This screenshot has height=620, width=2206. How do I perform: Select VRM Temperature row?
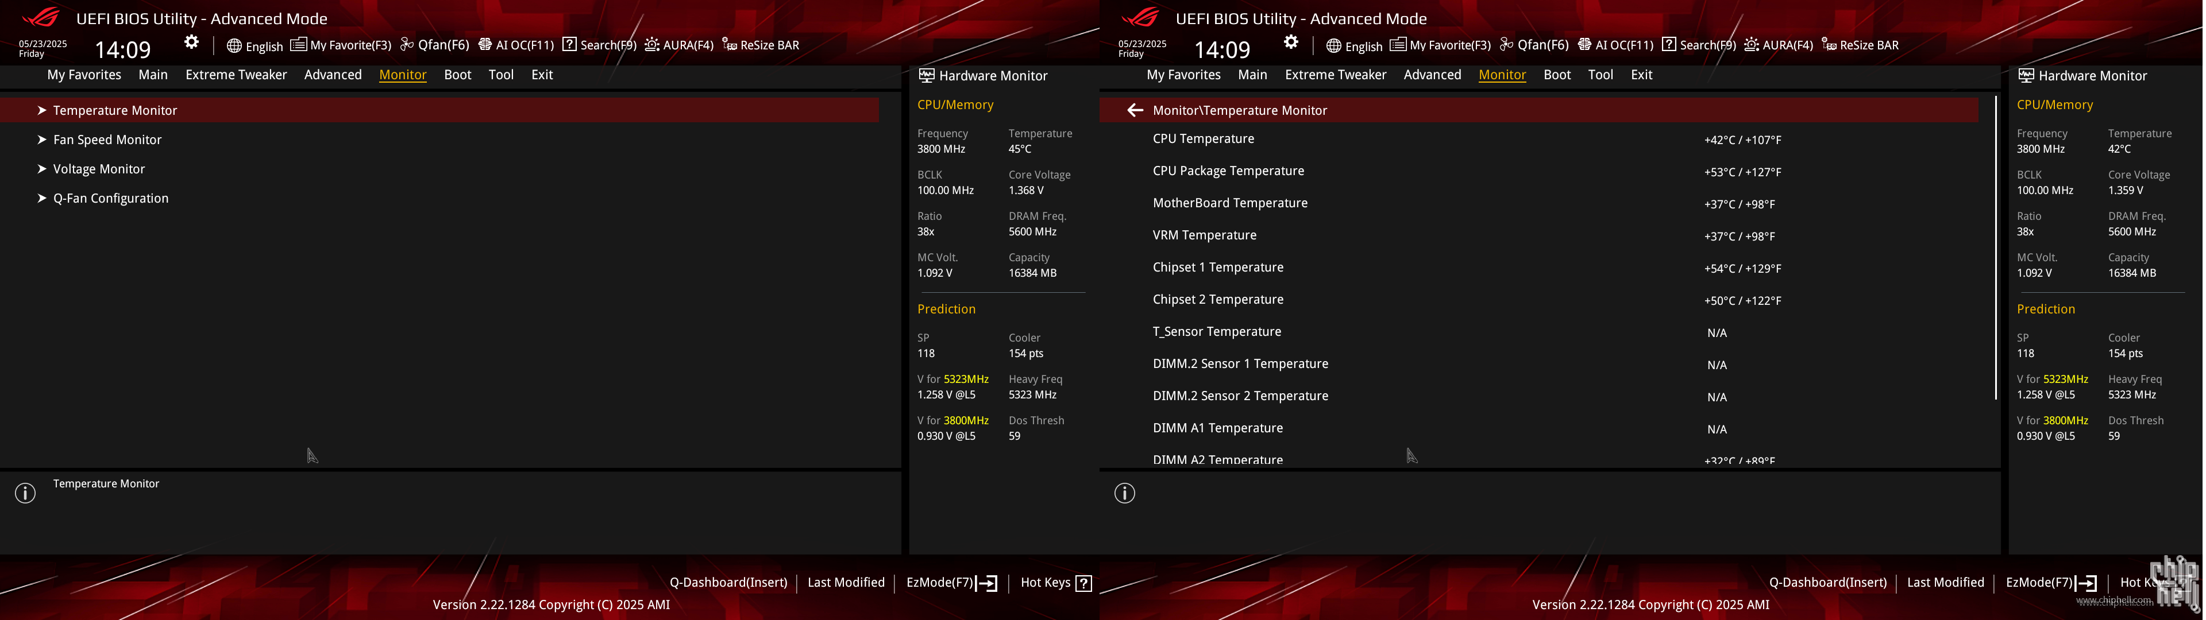(x=1540, y=235)
